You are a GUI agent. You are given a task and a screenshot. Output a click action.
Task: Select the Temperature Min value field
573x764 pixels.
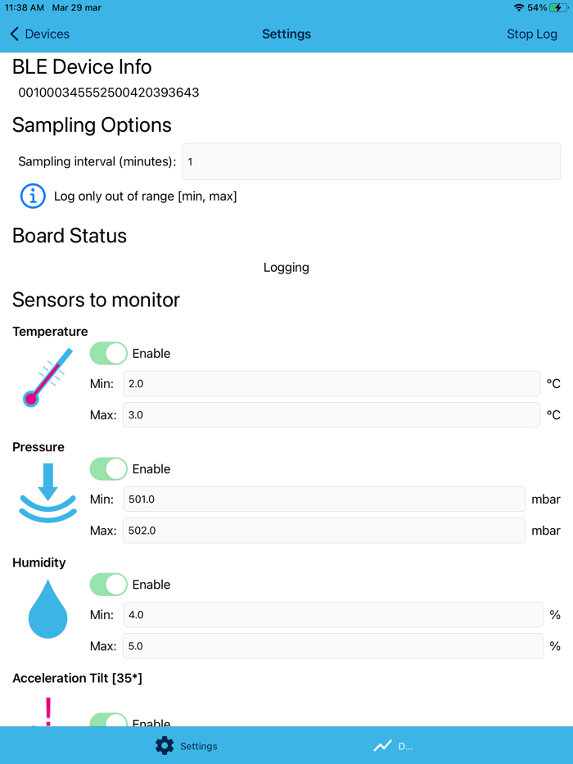point(332,383)
